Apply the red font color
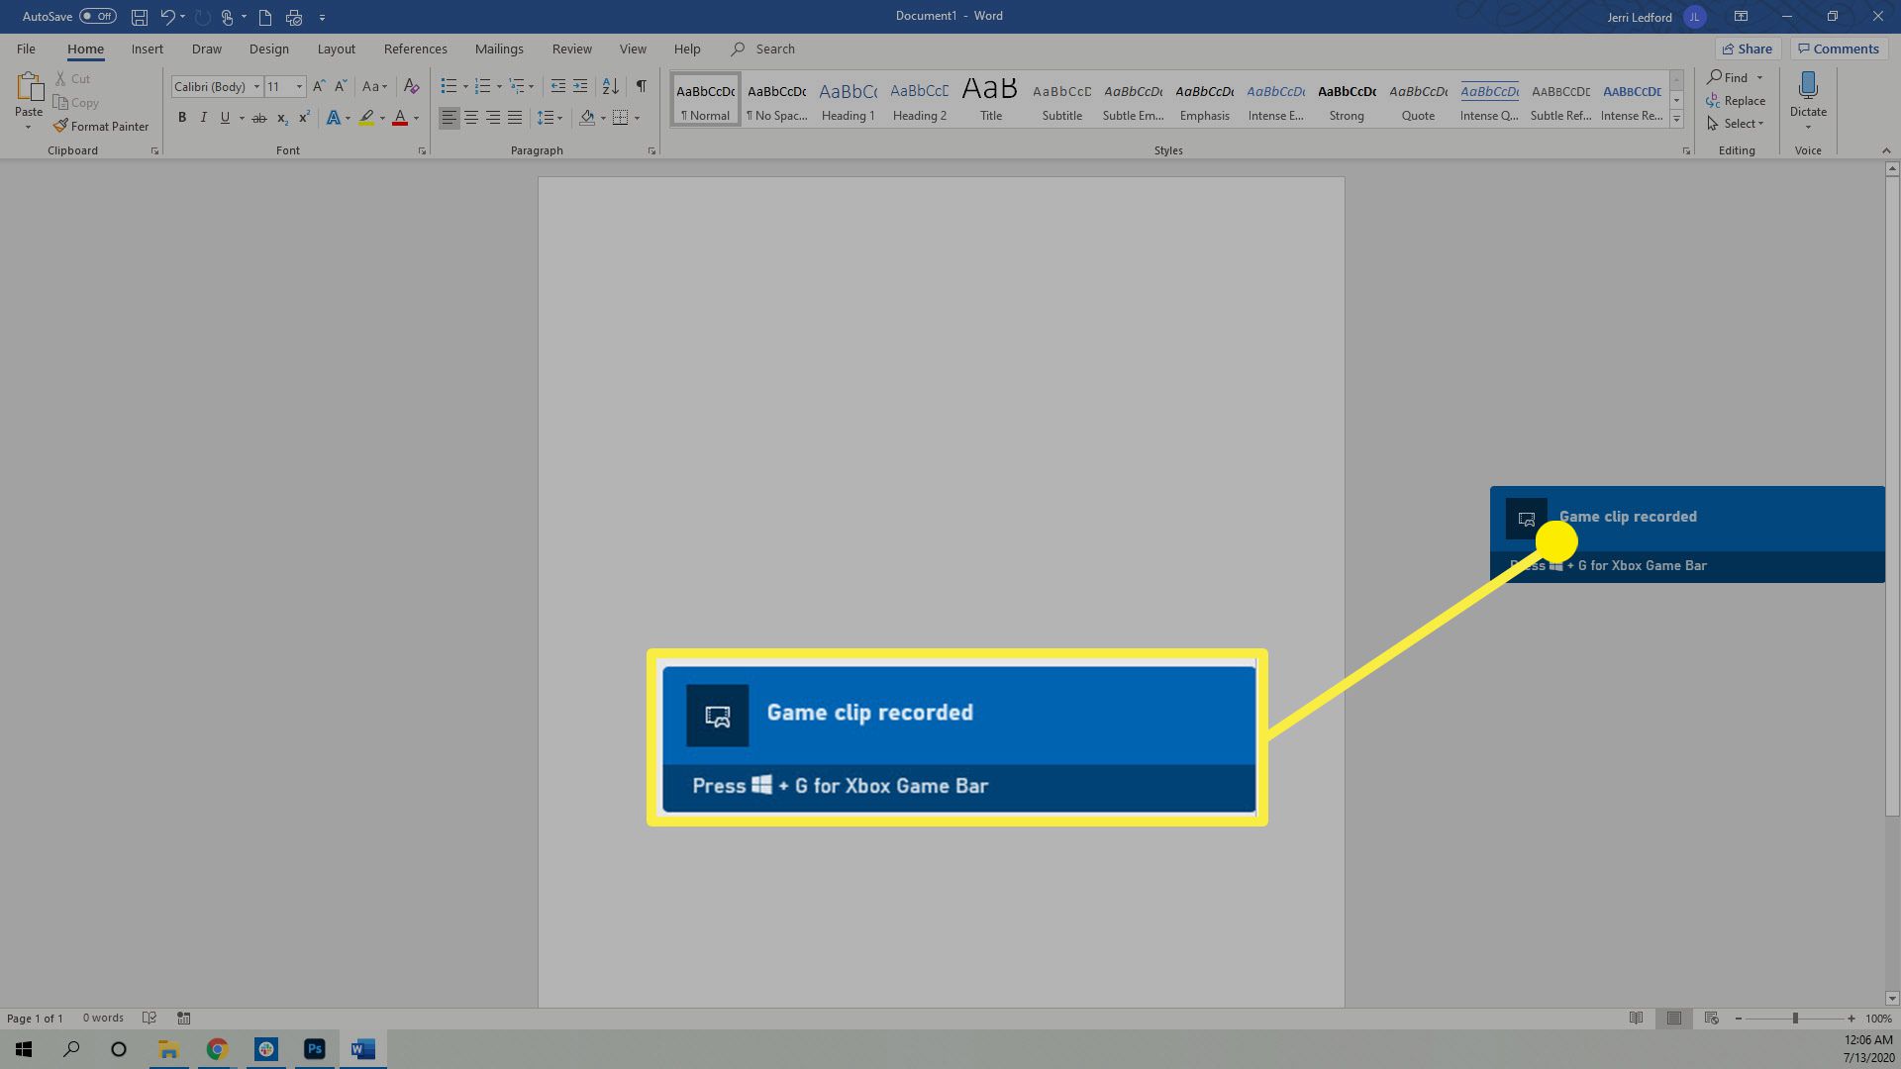This screenshot has height=1069, width=1901. pyautogui.click(x=400, y=118)
